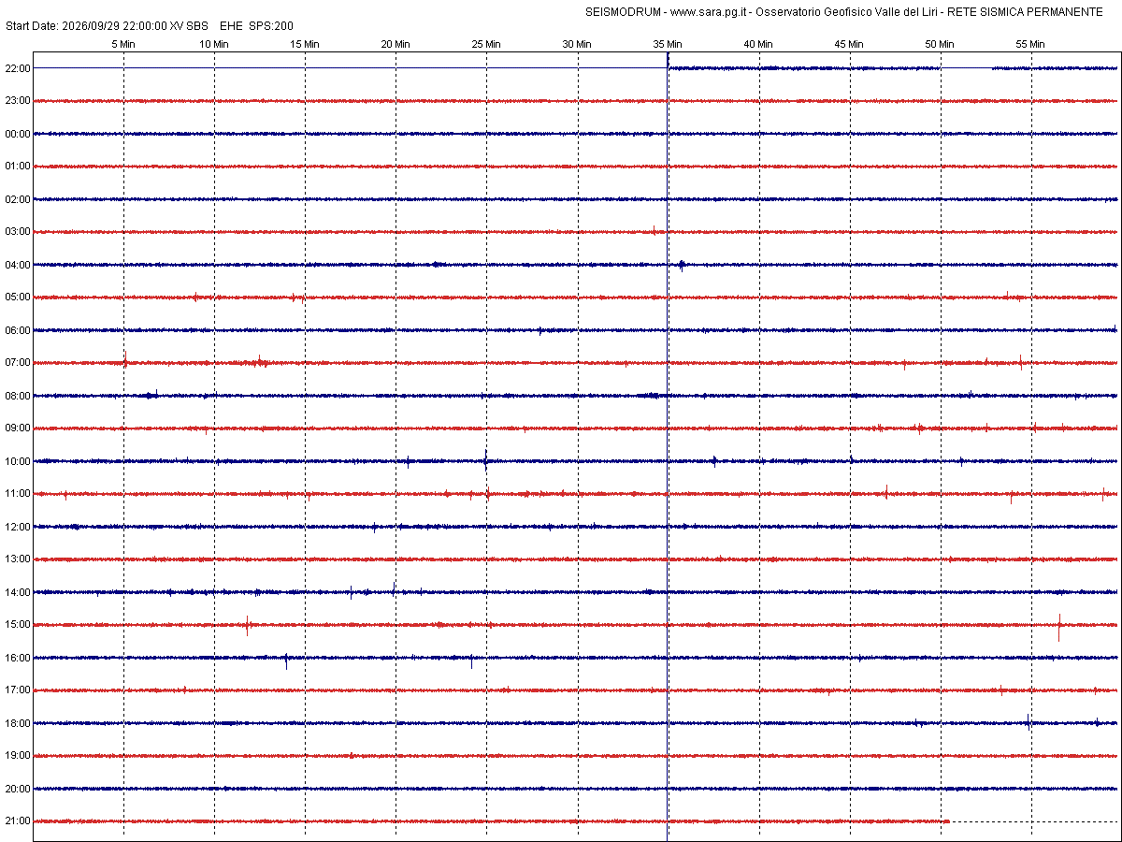Click the 07:00 hour row label
Screen dimensions: 1122x842
point(18,363)
